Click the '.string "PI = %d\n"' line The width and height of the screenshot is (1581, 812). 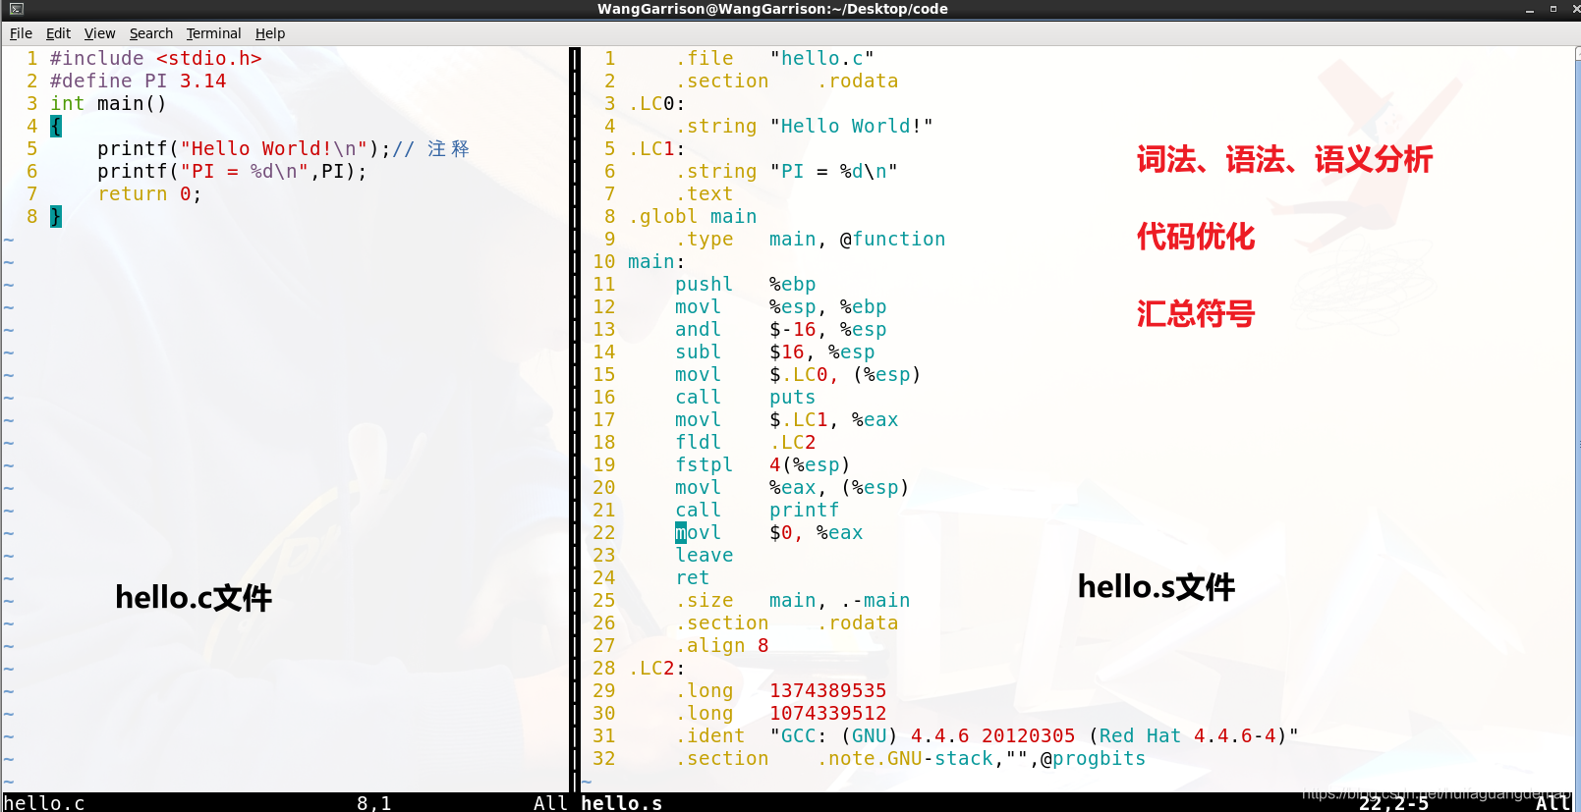coord(786,171)
